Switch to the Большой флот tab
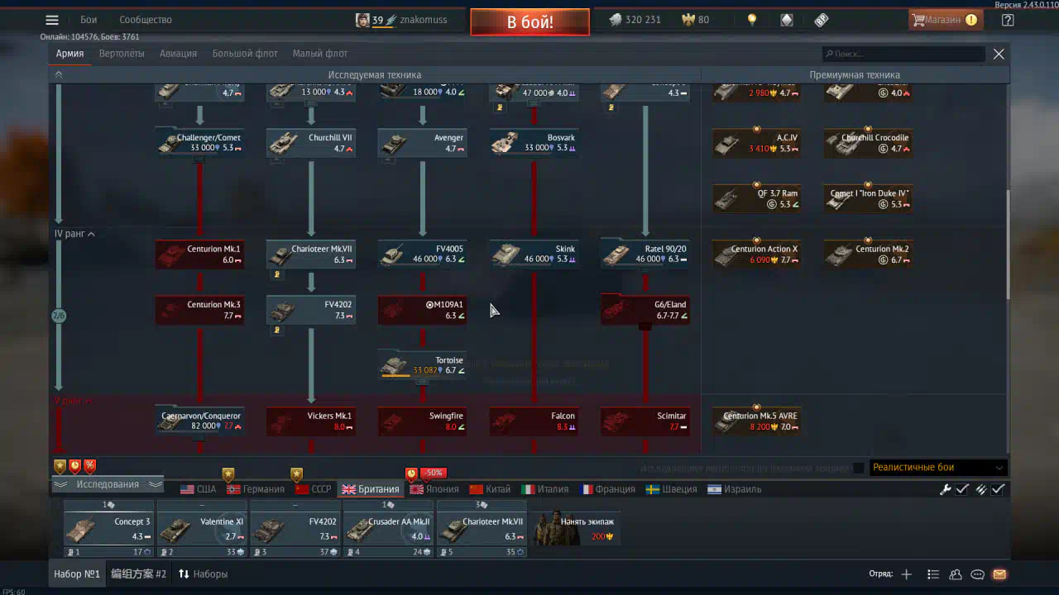 (x=245, y=54)
